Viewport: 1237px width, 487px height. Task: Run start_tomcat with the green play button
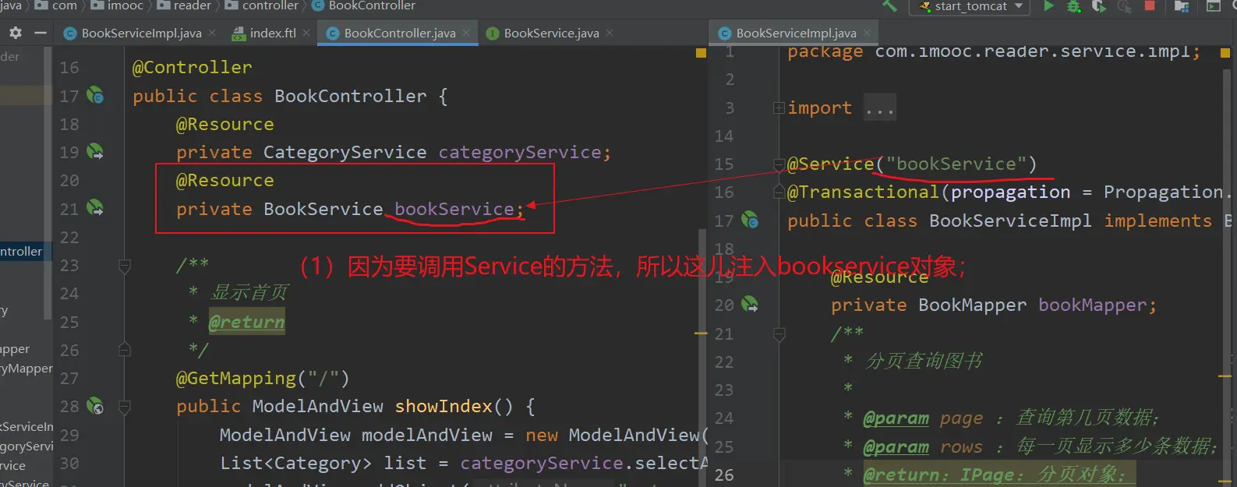pos(1048,5)
